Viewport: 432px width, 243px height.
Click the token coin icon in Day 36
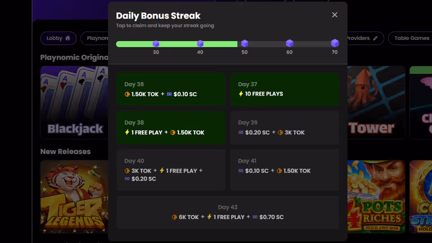pos(127,94)
